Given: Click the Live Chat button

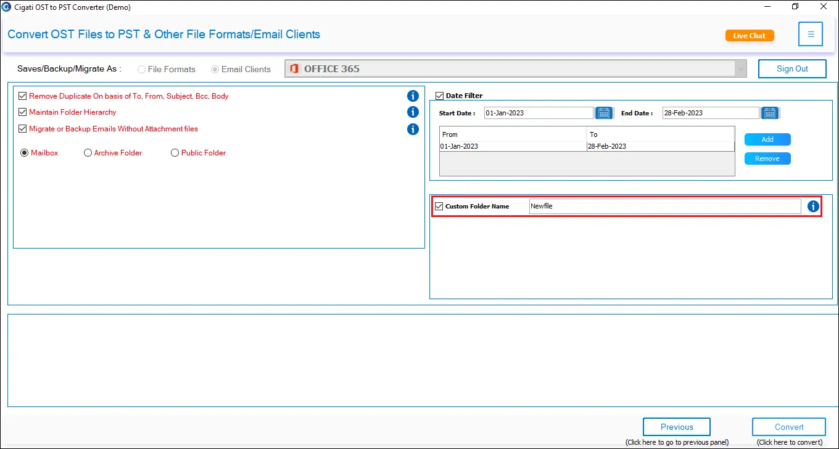Looking at the screenshot, I should (x=750, y=36).
